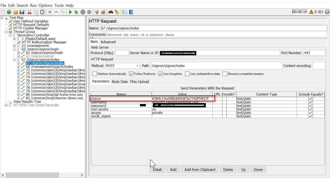Select View Results Tree in the tree

tap(27, 102)
